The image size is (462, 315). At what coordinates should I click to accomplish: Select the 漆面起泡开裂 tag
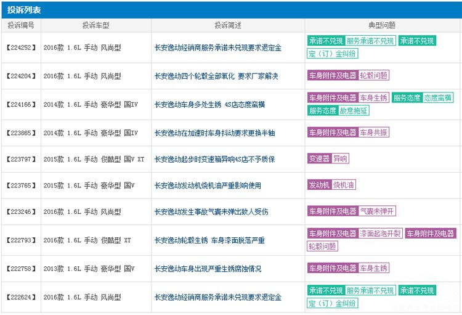381,233
